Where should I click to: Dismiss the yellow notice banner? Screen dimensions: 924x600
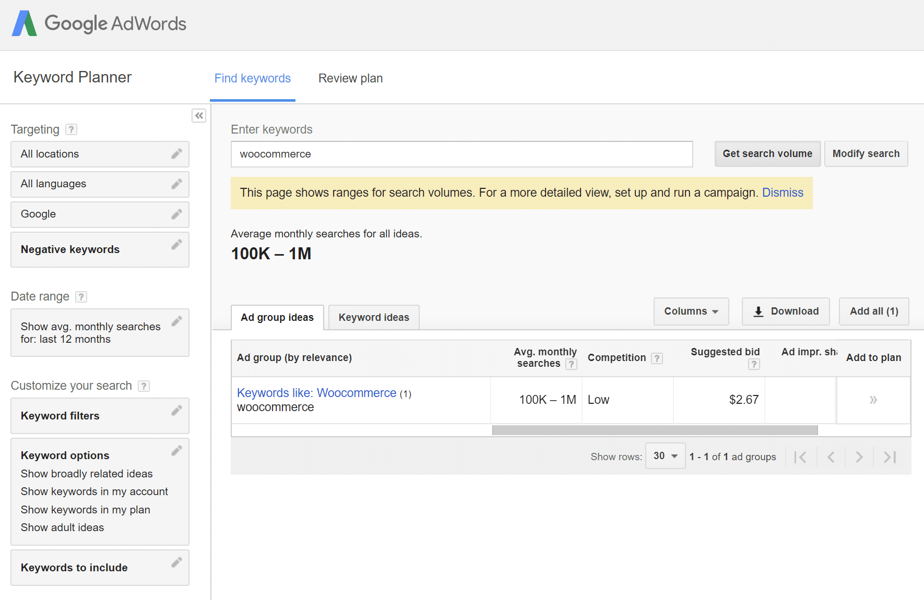tap(783, 193)
